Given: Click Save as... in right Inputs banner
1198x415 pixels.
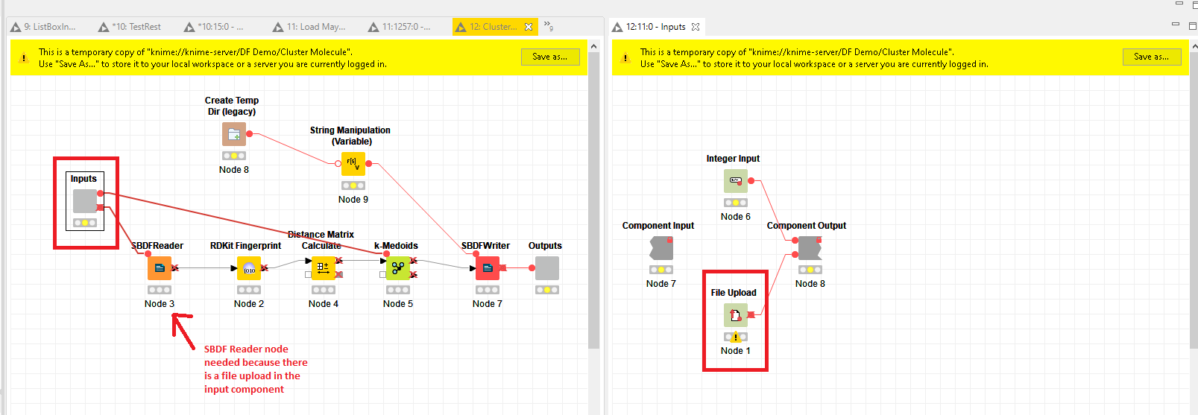Looking at the screenshot, I should 1152,57.
